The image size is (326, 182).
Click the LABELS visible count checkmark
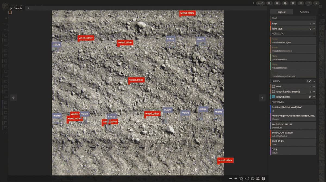click(x=309, y=81)
